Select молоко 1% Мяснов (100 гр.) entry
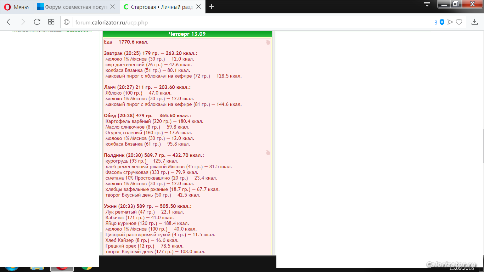 coord(151,229)
